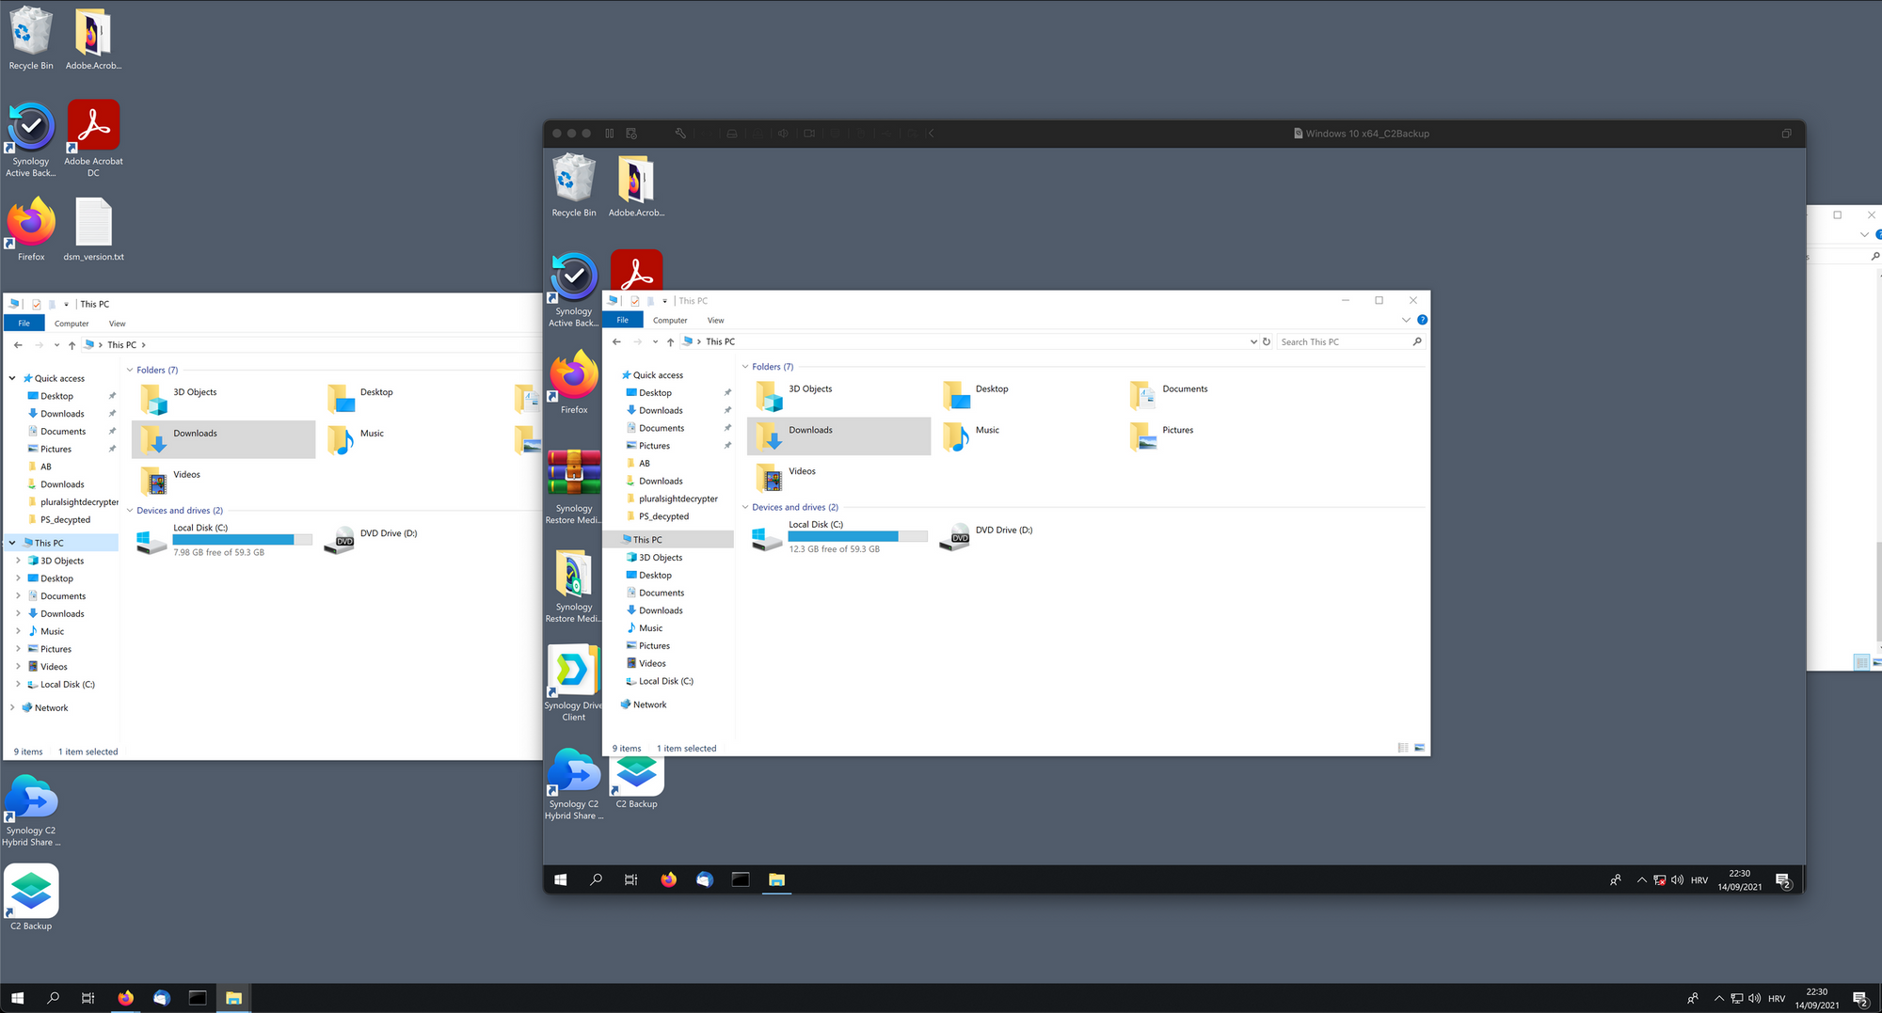Click the This PC address path in the VM explorer
The width and height of the screenshot is (1882, 1013).
coord(720,341)
